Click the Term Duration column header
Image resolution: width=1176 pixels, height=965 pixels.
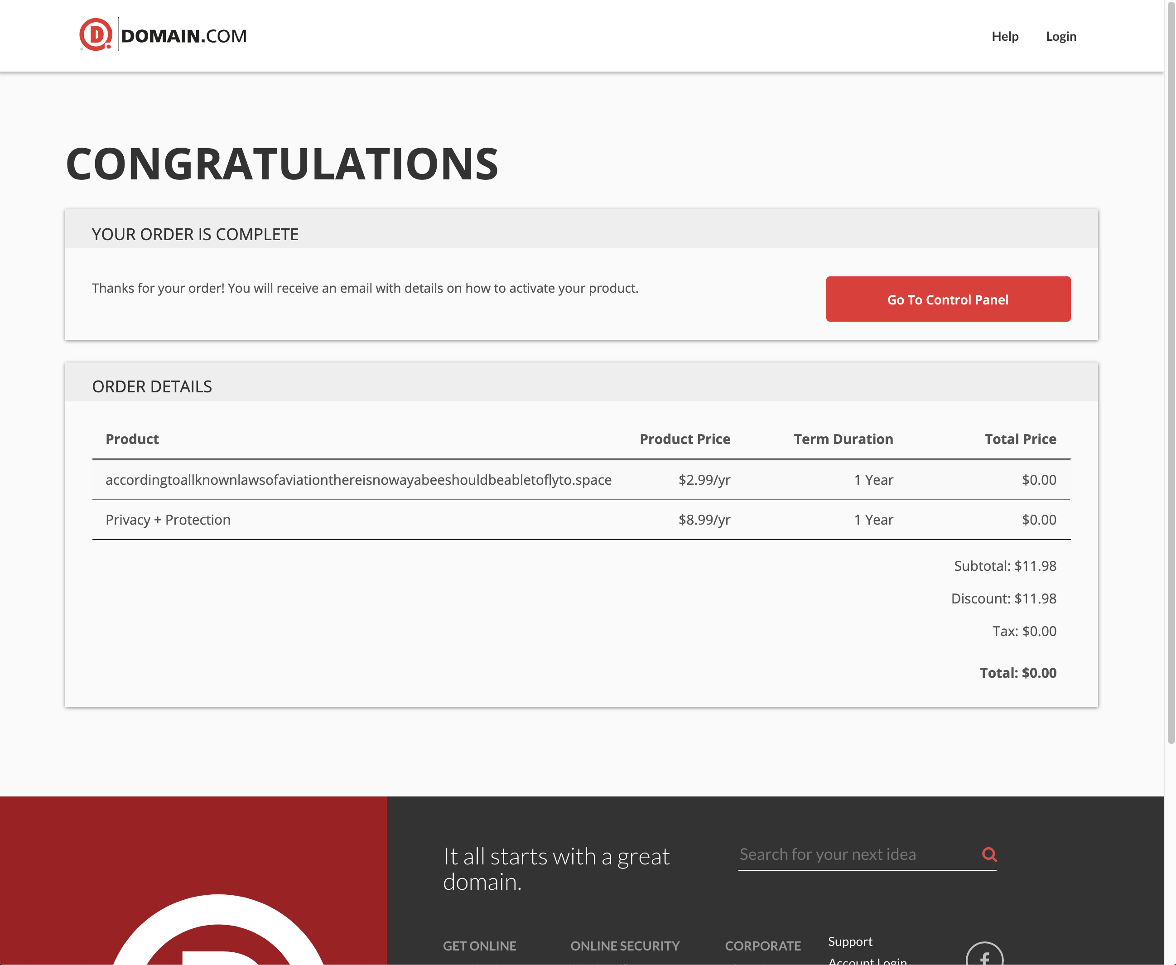coord(843,439)
